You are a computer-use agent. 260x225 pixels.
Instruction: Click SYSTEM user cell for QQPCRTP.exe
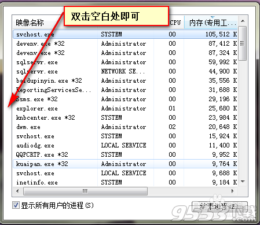click(111, 154)
